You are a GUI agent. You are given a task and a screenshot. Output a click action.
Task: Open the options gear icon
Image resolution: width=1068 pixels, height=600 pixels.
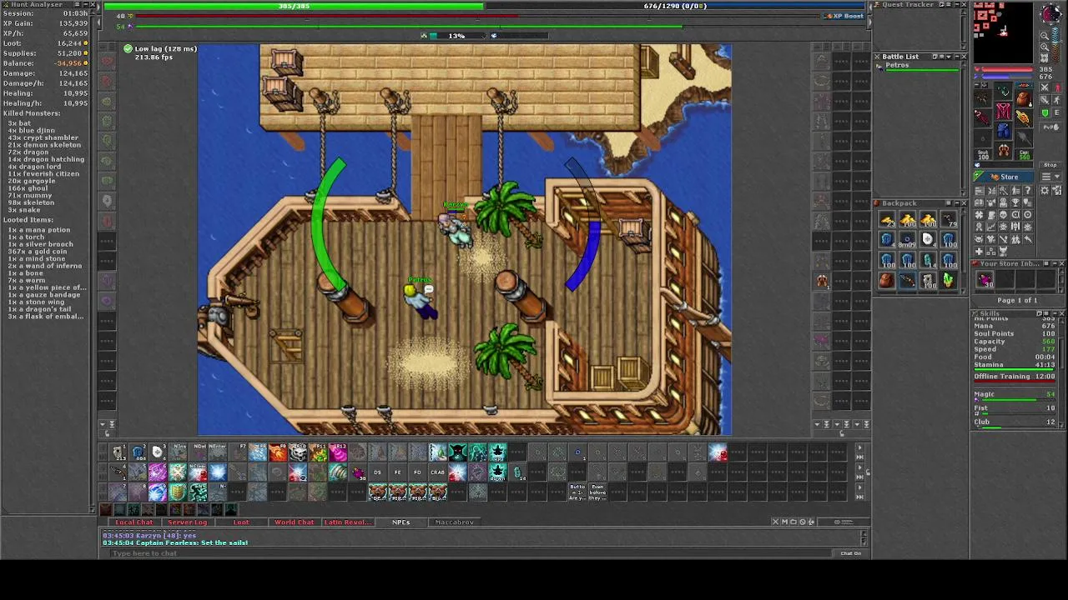point(1045,190)
